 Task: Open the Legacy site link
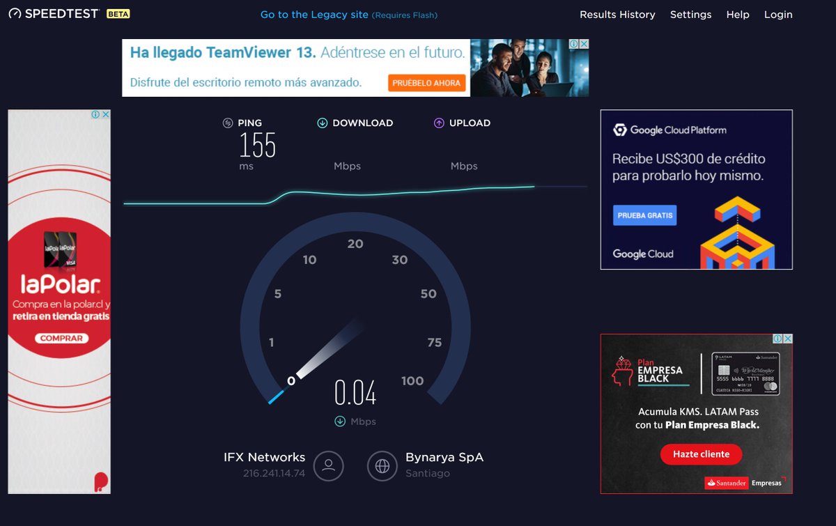(349, 15)
